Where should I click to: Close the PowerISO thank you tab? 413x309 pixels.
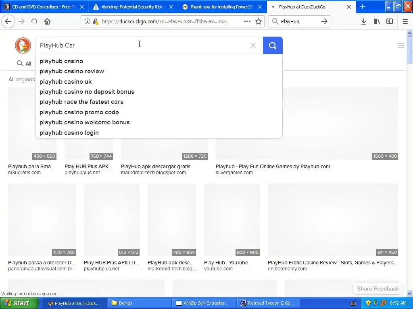(260, 7)
